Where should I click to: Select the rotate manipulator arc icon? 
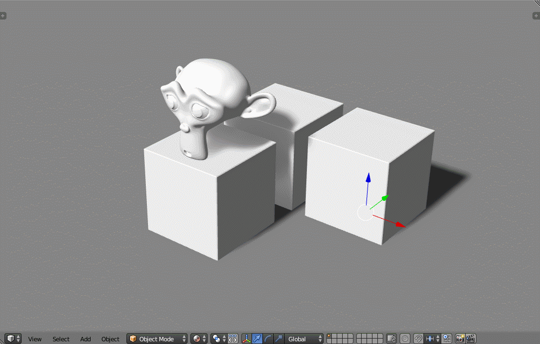268,339
